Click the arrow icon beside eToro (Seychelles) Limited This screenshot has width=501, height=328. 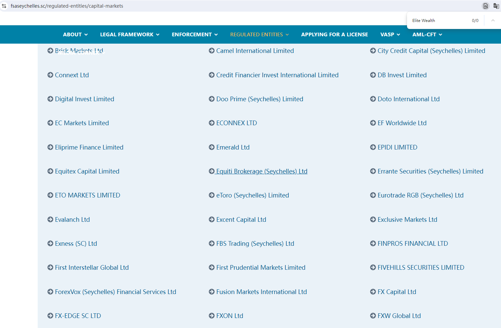(x=212, y=195)
